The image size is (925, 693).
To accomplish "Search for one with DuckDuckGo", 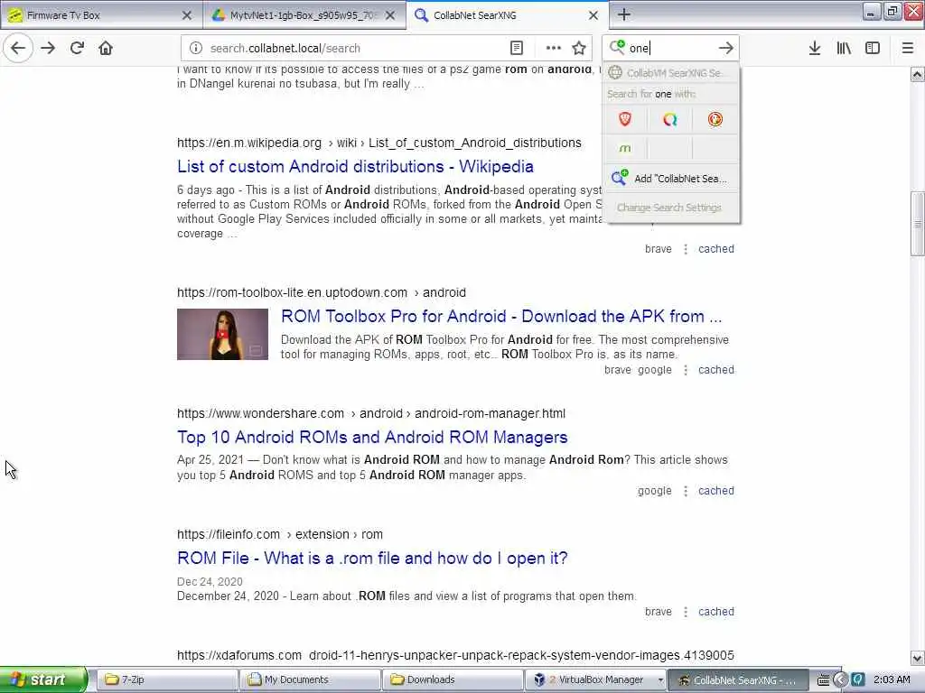I will tap(715, 120).
